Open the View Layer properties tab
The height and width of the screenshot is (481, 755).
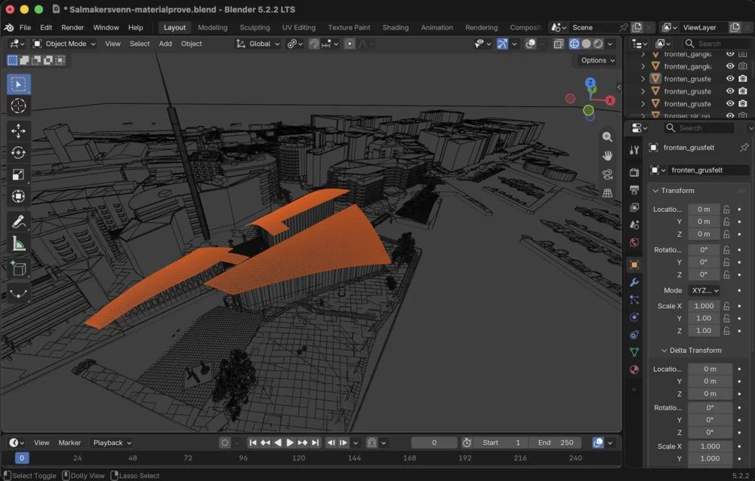click(634, 207)
